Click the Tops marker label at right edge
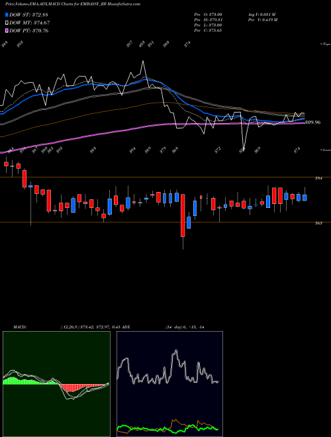The height and width of the screenshot is (437, 331). click(x=326, y=44)
